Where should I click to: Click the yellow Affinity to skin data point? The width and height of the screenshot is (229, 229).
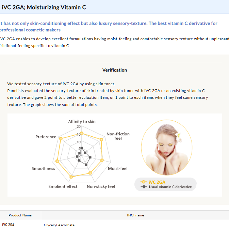[81, 133]
